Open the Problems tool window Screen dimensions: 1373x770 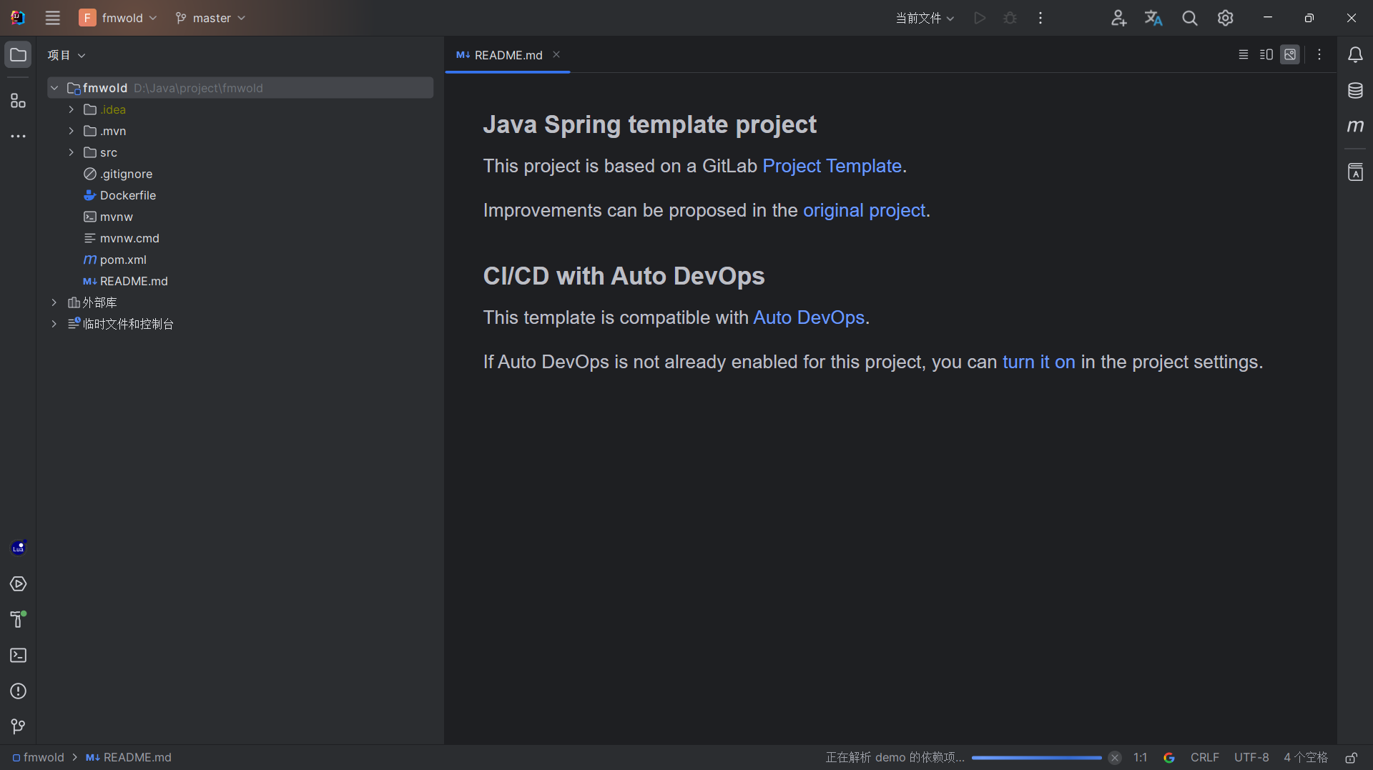[x=18, y=691]
